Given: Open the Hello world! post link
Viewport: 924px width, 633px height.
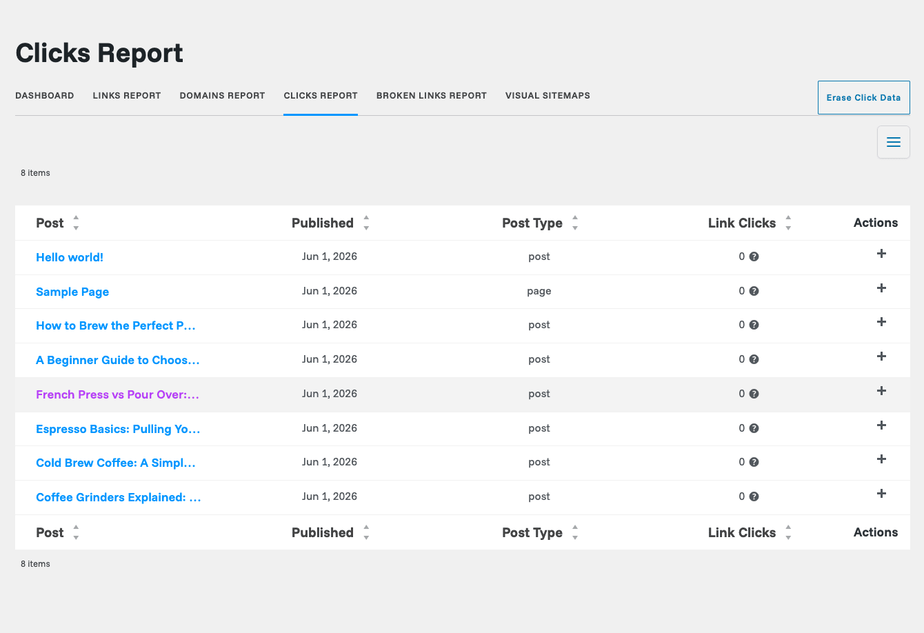Looking at the screenshot, I should point(70,257).
